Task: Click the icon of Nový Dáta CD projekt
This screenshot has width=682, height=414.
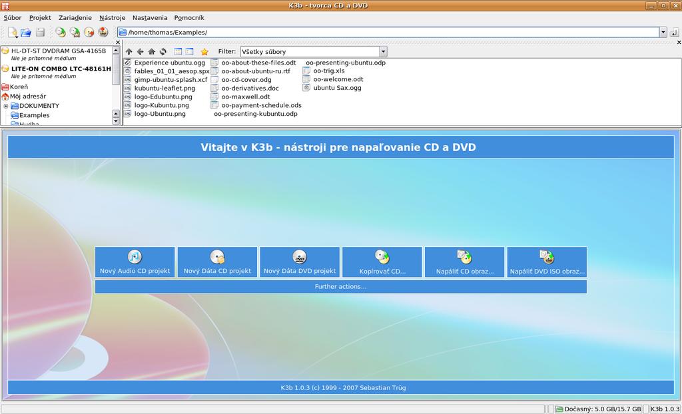Action: tap(217, 256)
